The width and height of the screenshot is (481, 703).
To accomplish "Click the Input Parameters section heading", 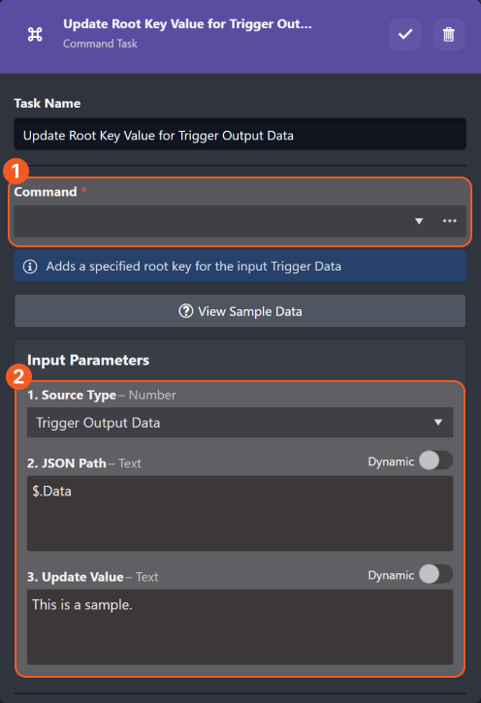I will pos(88,360).
